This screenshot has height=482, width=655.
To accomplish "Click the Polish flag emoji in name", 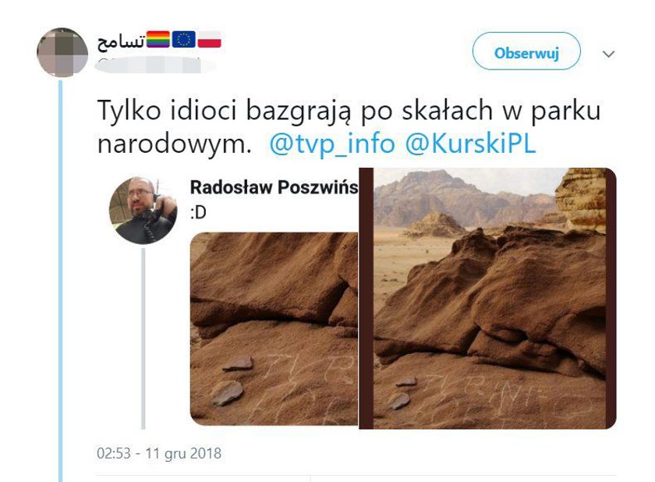I will [x=209, y=40].
